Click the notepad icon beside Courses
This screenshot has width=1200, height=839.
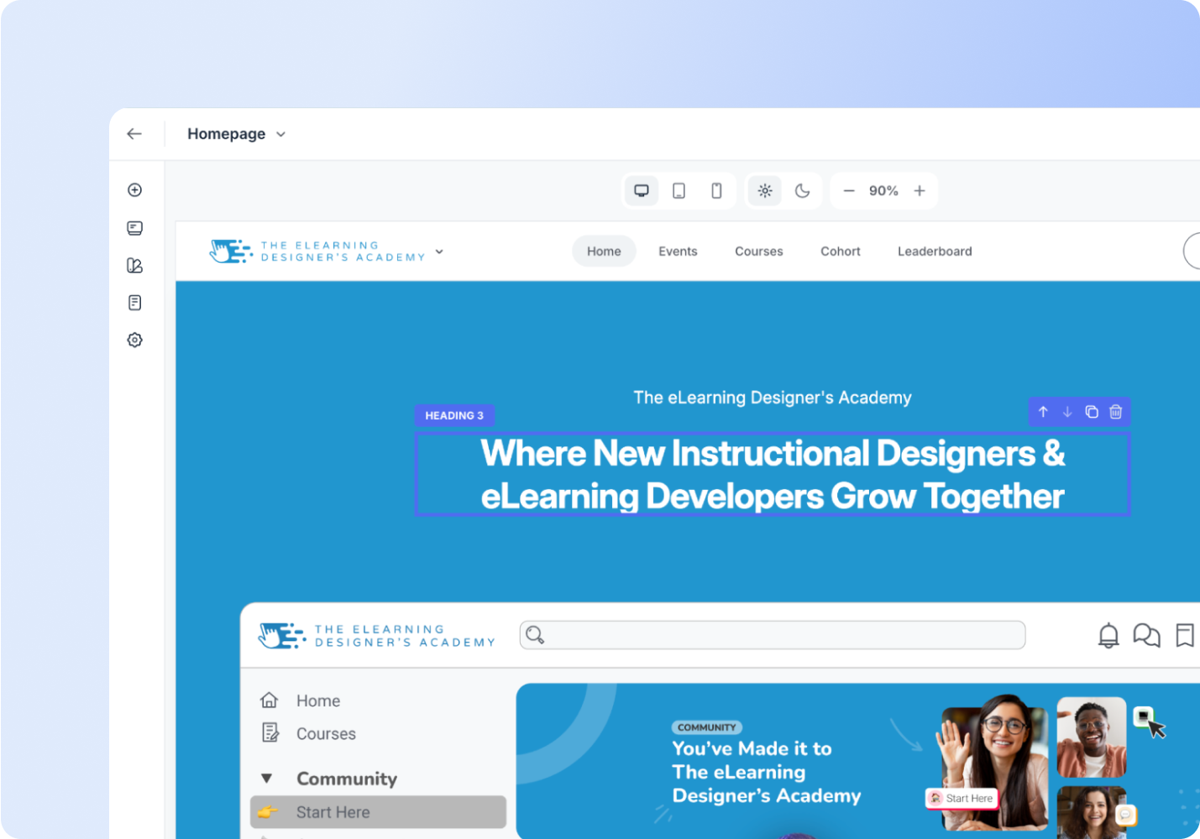coord(270,732)
